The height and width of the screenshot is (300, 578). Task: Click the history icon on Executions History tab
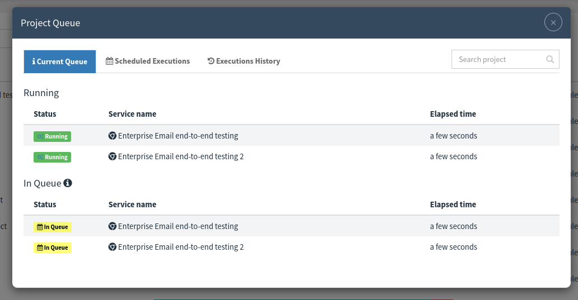tap(211, 61)
